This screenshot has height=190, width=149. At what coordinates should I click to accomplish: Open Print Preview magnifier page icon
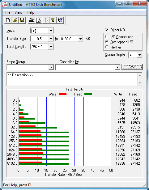39,20
